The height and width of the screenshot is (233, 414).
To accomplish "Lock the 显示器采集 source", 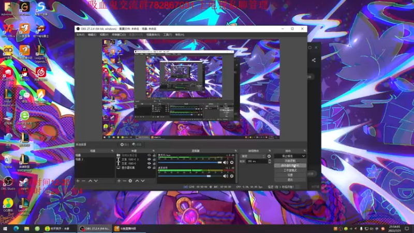I will click(154, 168).
